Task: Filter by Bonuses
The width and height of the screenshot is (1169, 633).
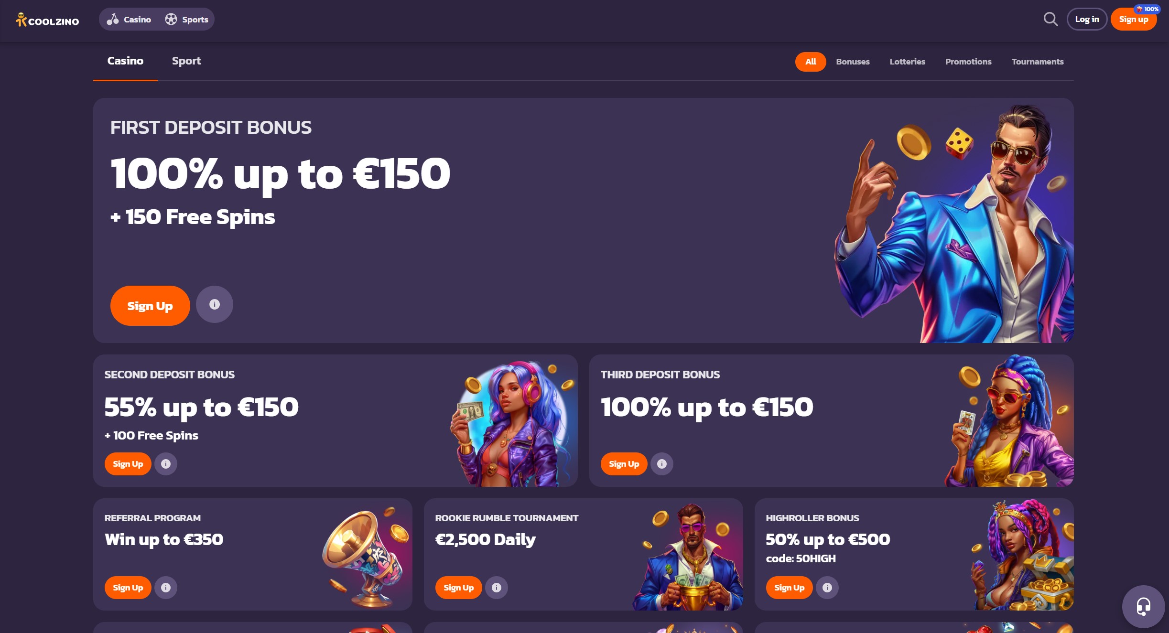Action: [x=853, y=62]
